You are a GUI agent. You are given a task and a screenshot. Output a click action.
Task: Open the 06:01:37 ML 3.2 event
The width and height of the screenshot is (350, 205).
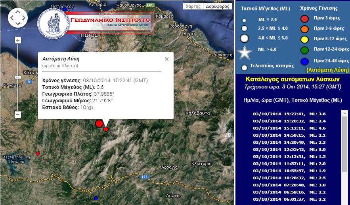(295, 199)
